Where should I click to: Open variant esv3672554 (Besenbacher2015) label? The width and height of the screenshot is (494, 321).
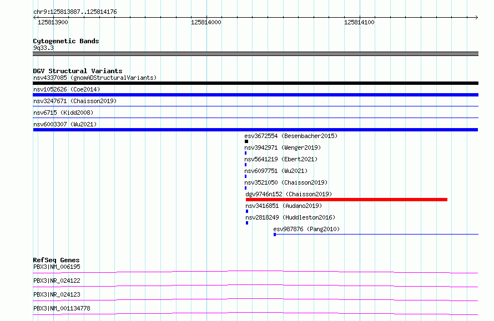(291, 136)
